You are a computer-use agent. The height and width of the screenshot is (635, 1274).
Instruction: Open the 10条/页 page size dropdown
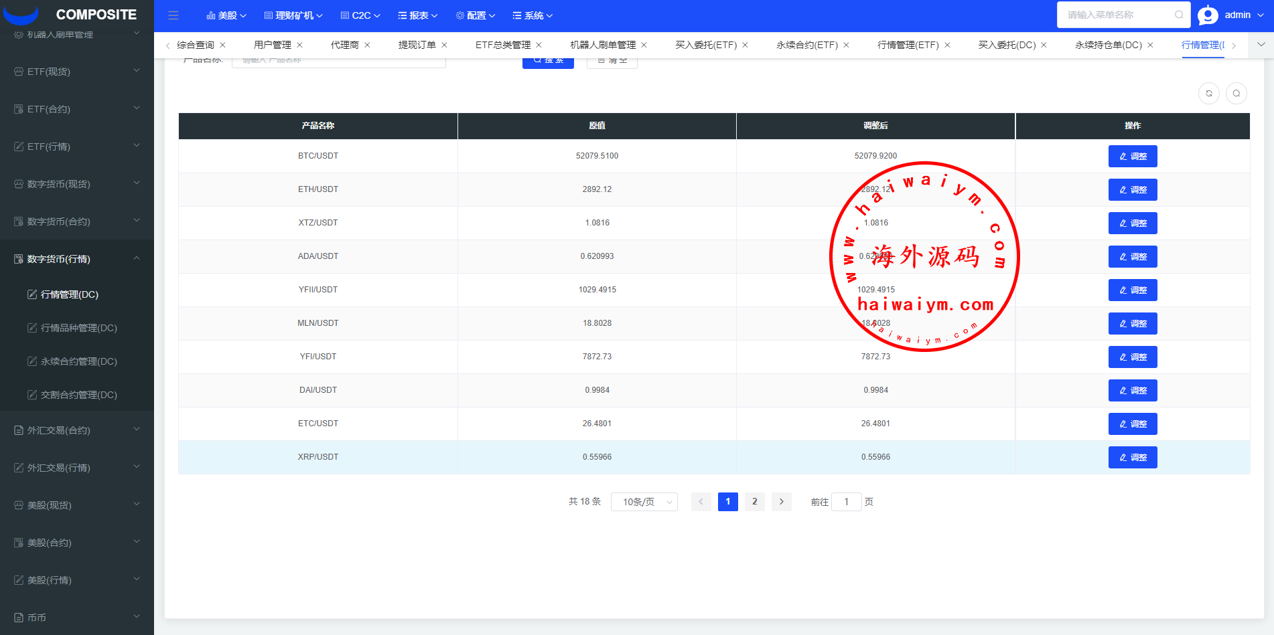644,502
